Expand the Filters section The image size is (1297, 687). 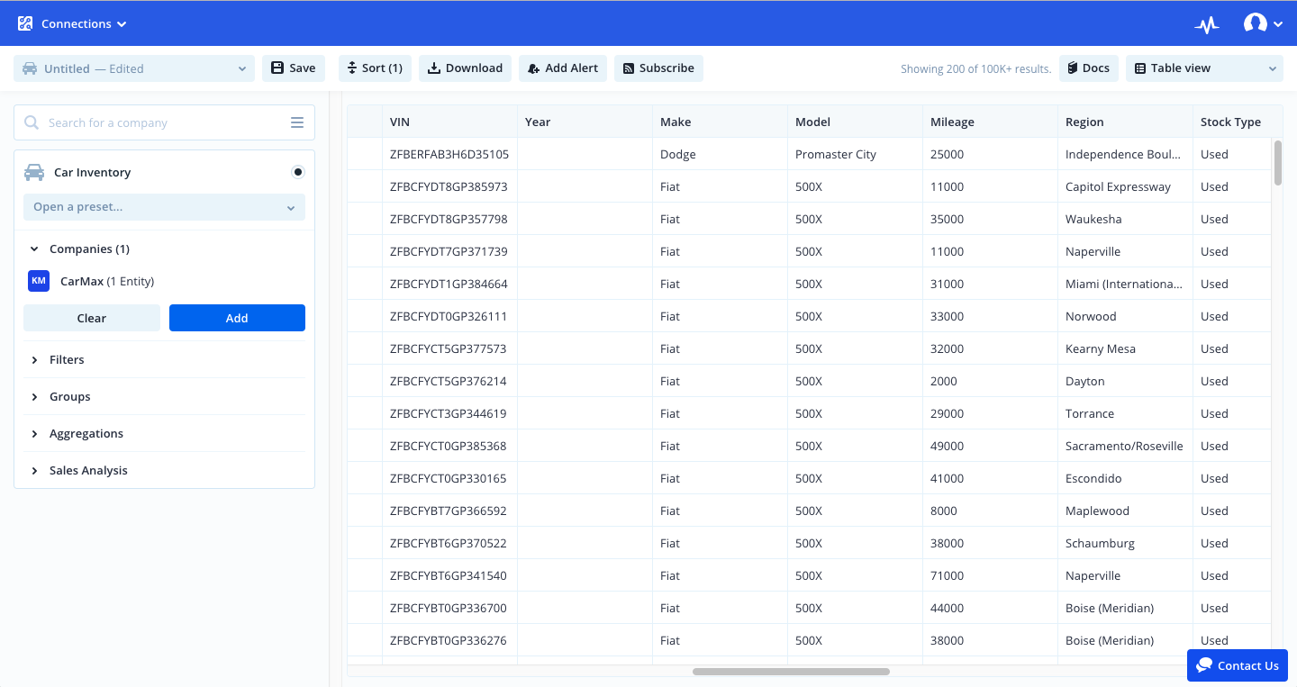tap(36, 359)
